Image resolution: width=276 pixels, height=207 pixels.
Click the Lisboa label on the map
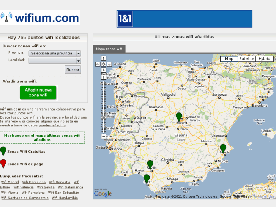pyautogui.click(x=117, y=149)
